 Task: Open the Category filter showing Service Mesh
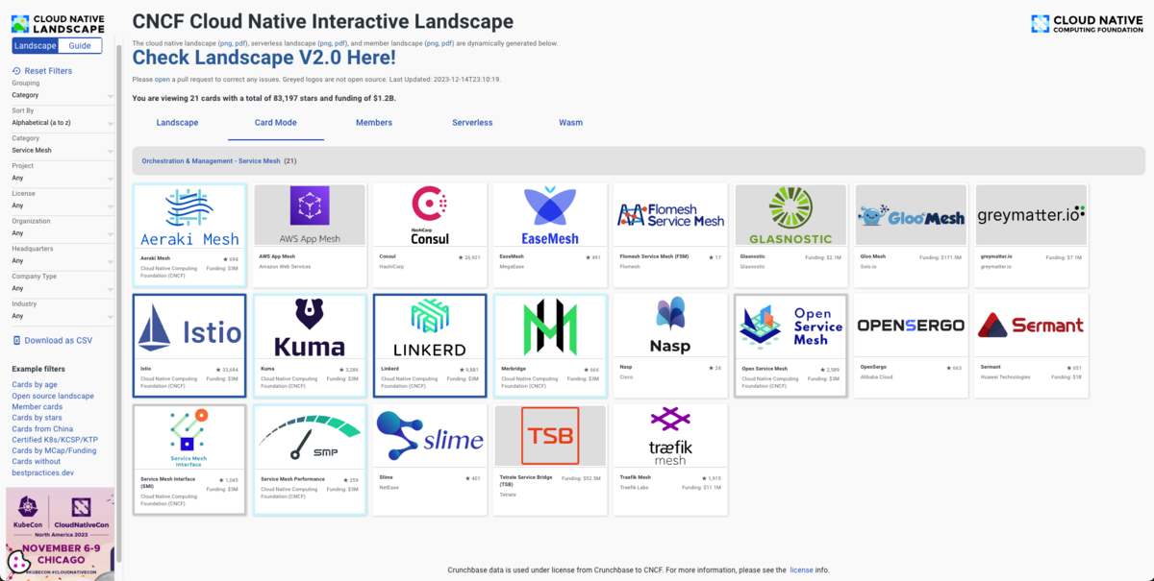pyautogui.click(x=63, y=151)
